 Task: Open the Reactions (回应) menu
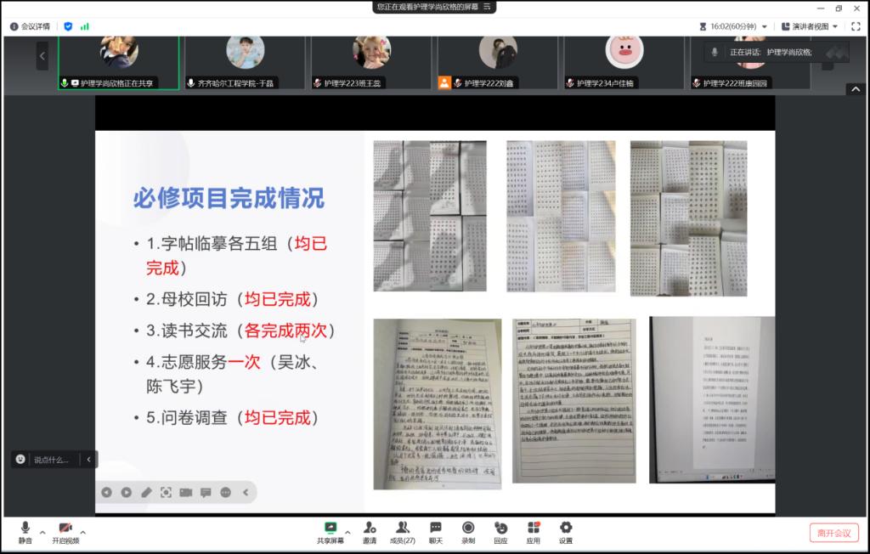(500, 532)
